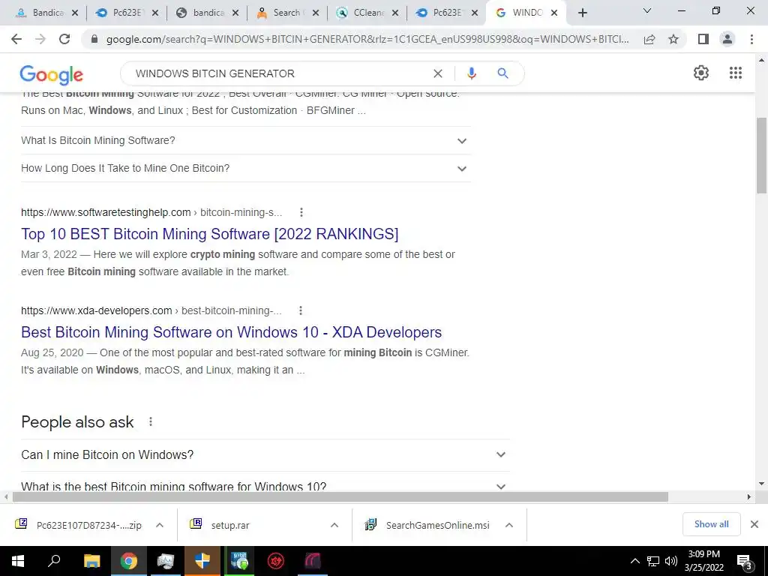Open File Explorer from the taskbar
This screenshot has width=768, height=576.
coord(91,561)
